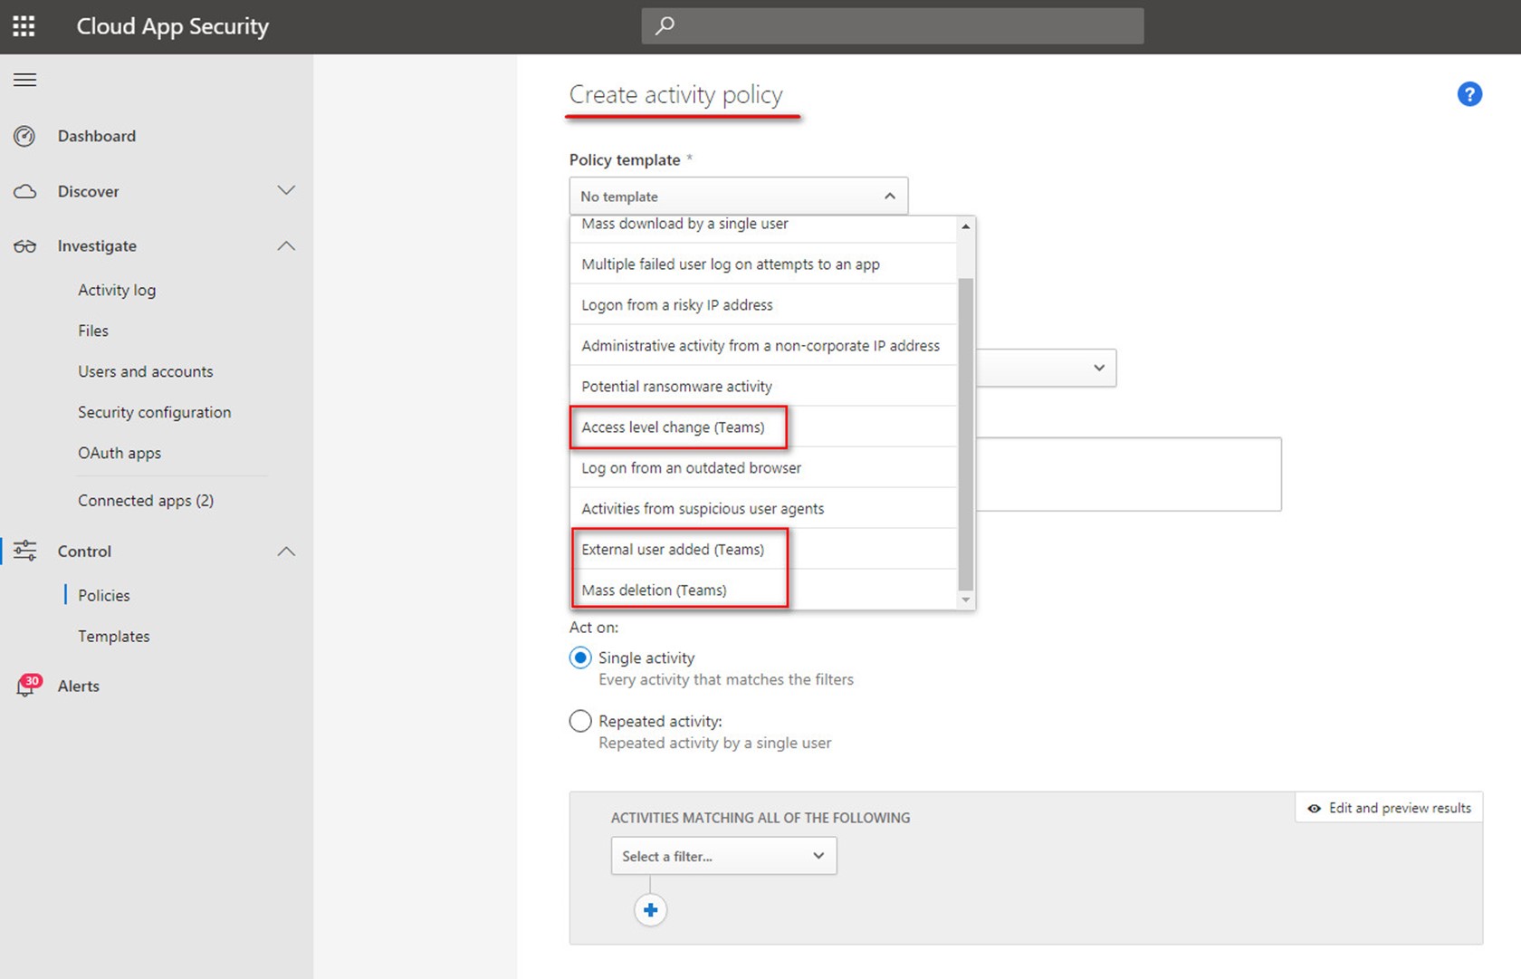Click the Dashboard gauge icon
Image resolution: width=1521 pixels, height=979 pixels.
24,136
